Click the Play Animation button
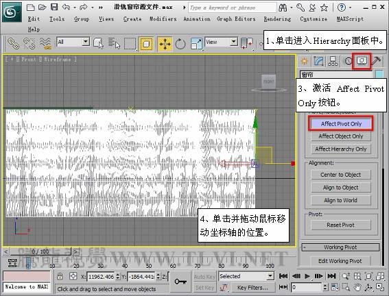The width and height of the screenshot is (389, 296). coord(307,276)
